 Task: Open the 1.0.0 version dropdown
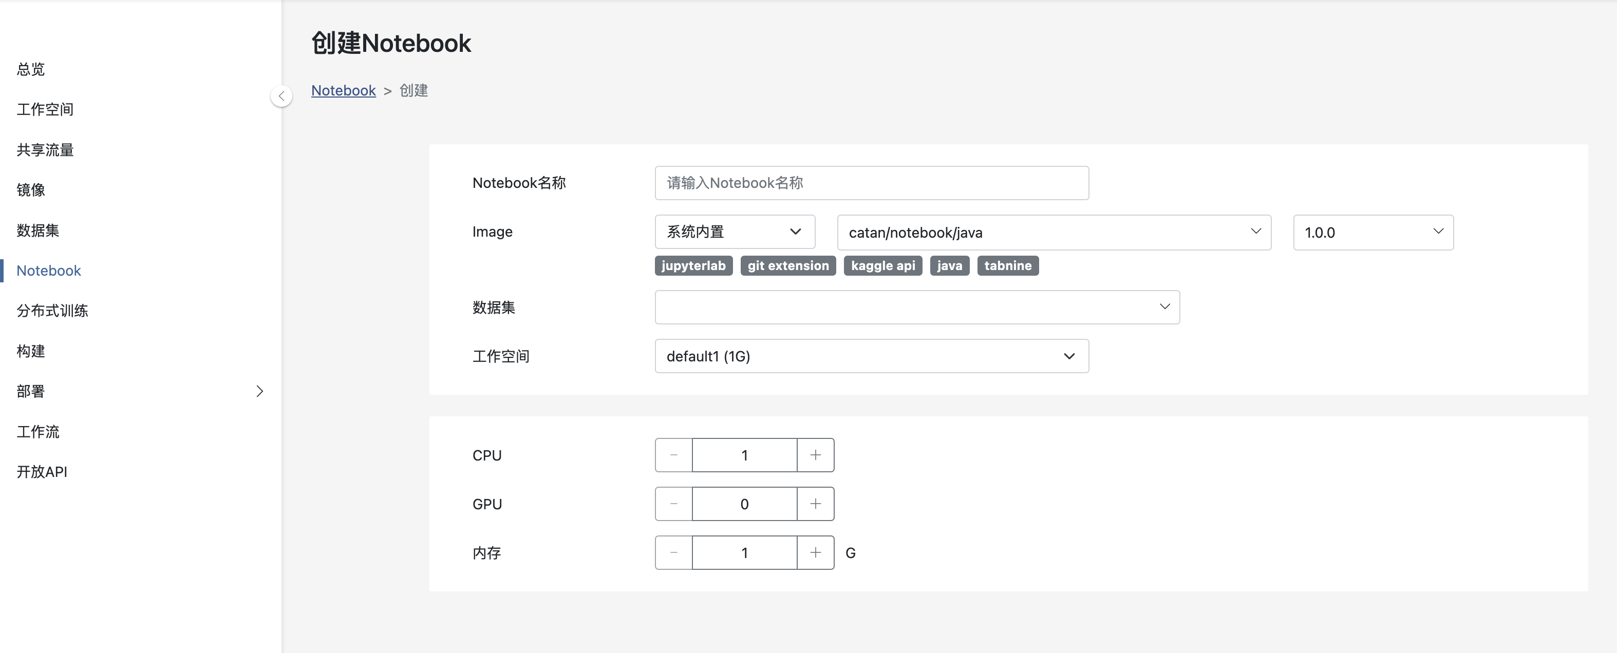coord(1372,232)
